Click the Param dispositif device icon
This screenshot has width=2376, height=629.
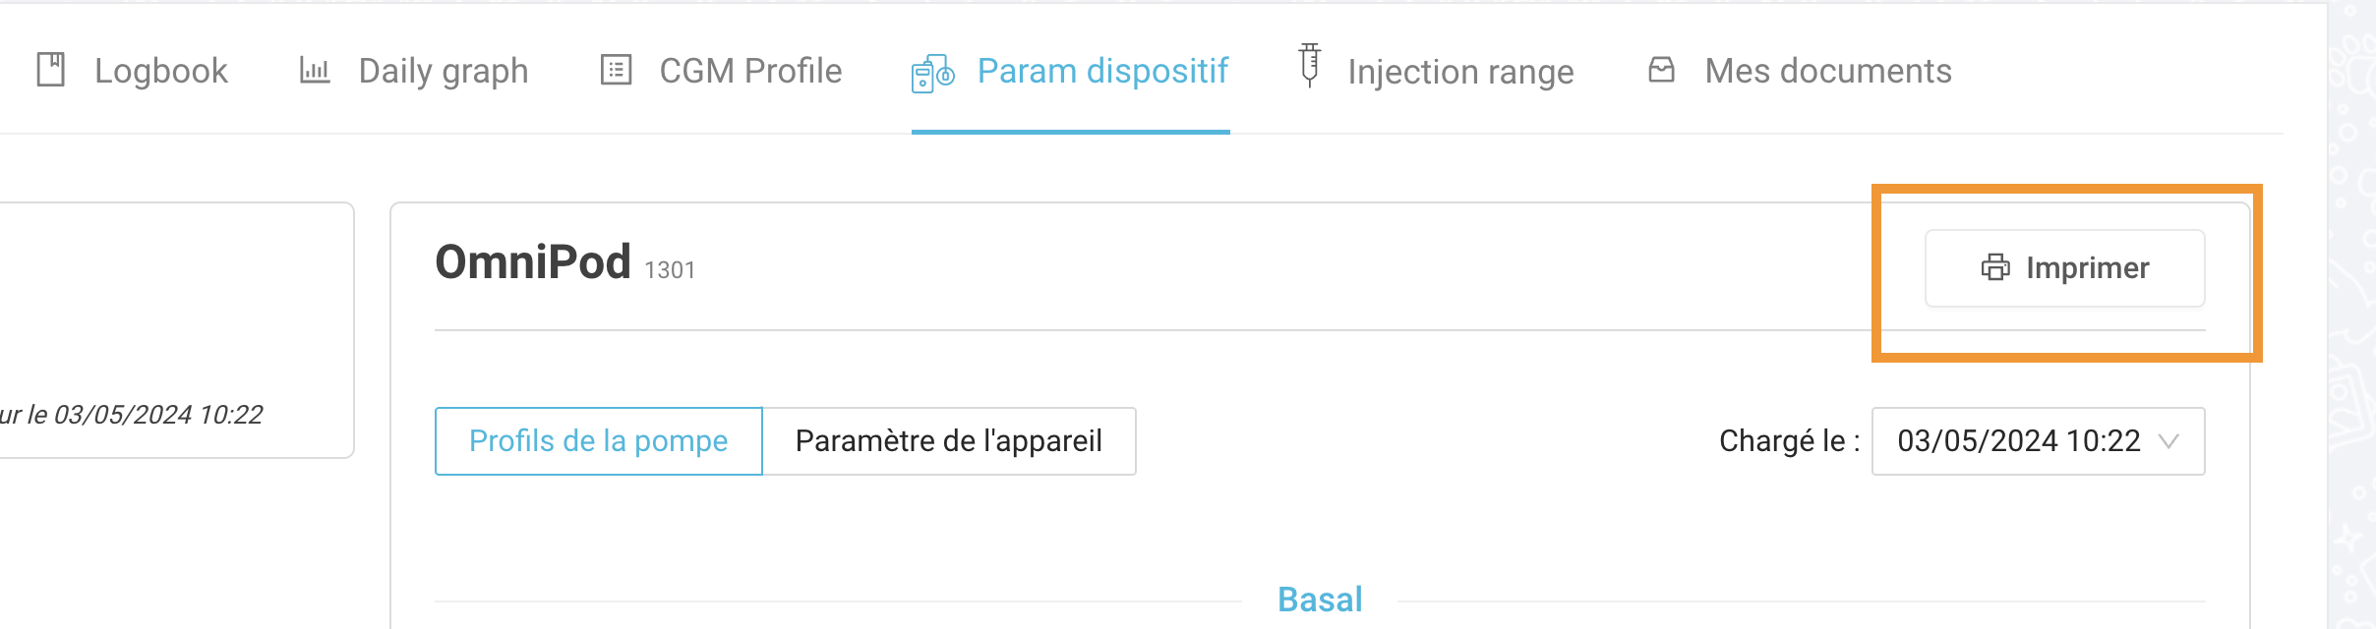coord(932,73)
